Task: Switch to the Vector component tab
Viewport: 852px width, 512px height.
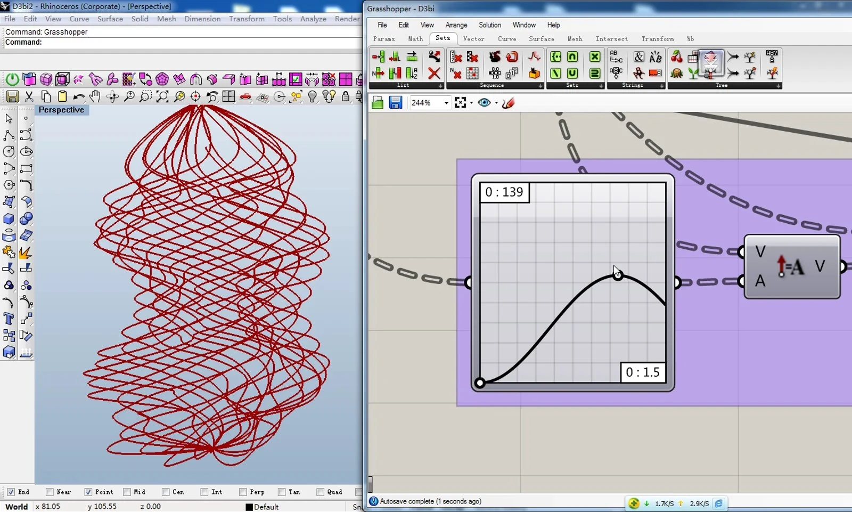Action: click(473, 39)
